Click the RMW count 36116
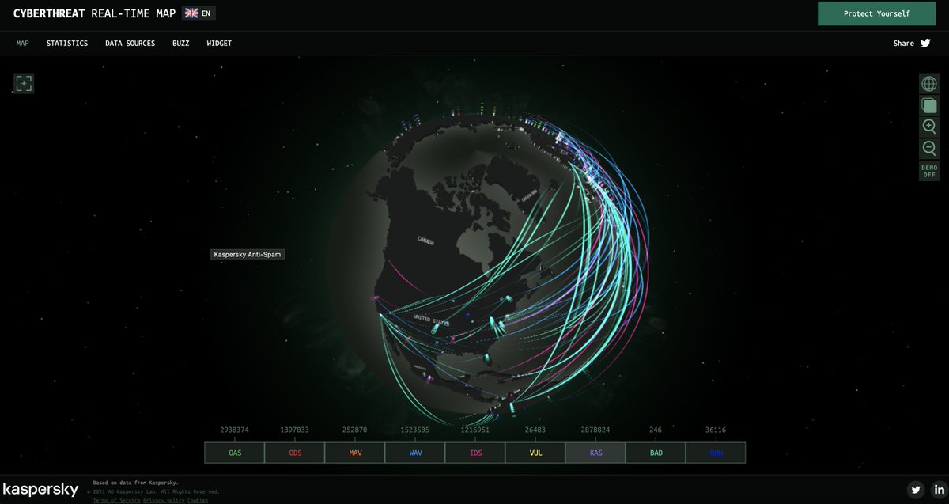 tap(716, 430)
